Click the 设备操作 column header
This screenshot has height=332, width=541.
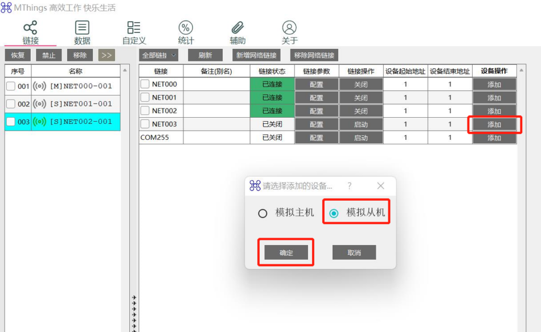pos(494,71)
